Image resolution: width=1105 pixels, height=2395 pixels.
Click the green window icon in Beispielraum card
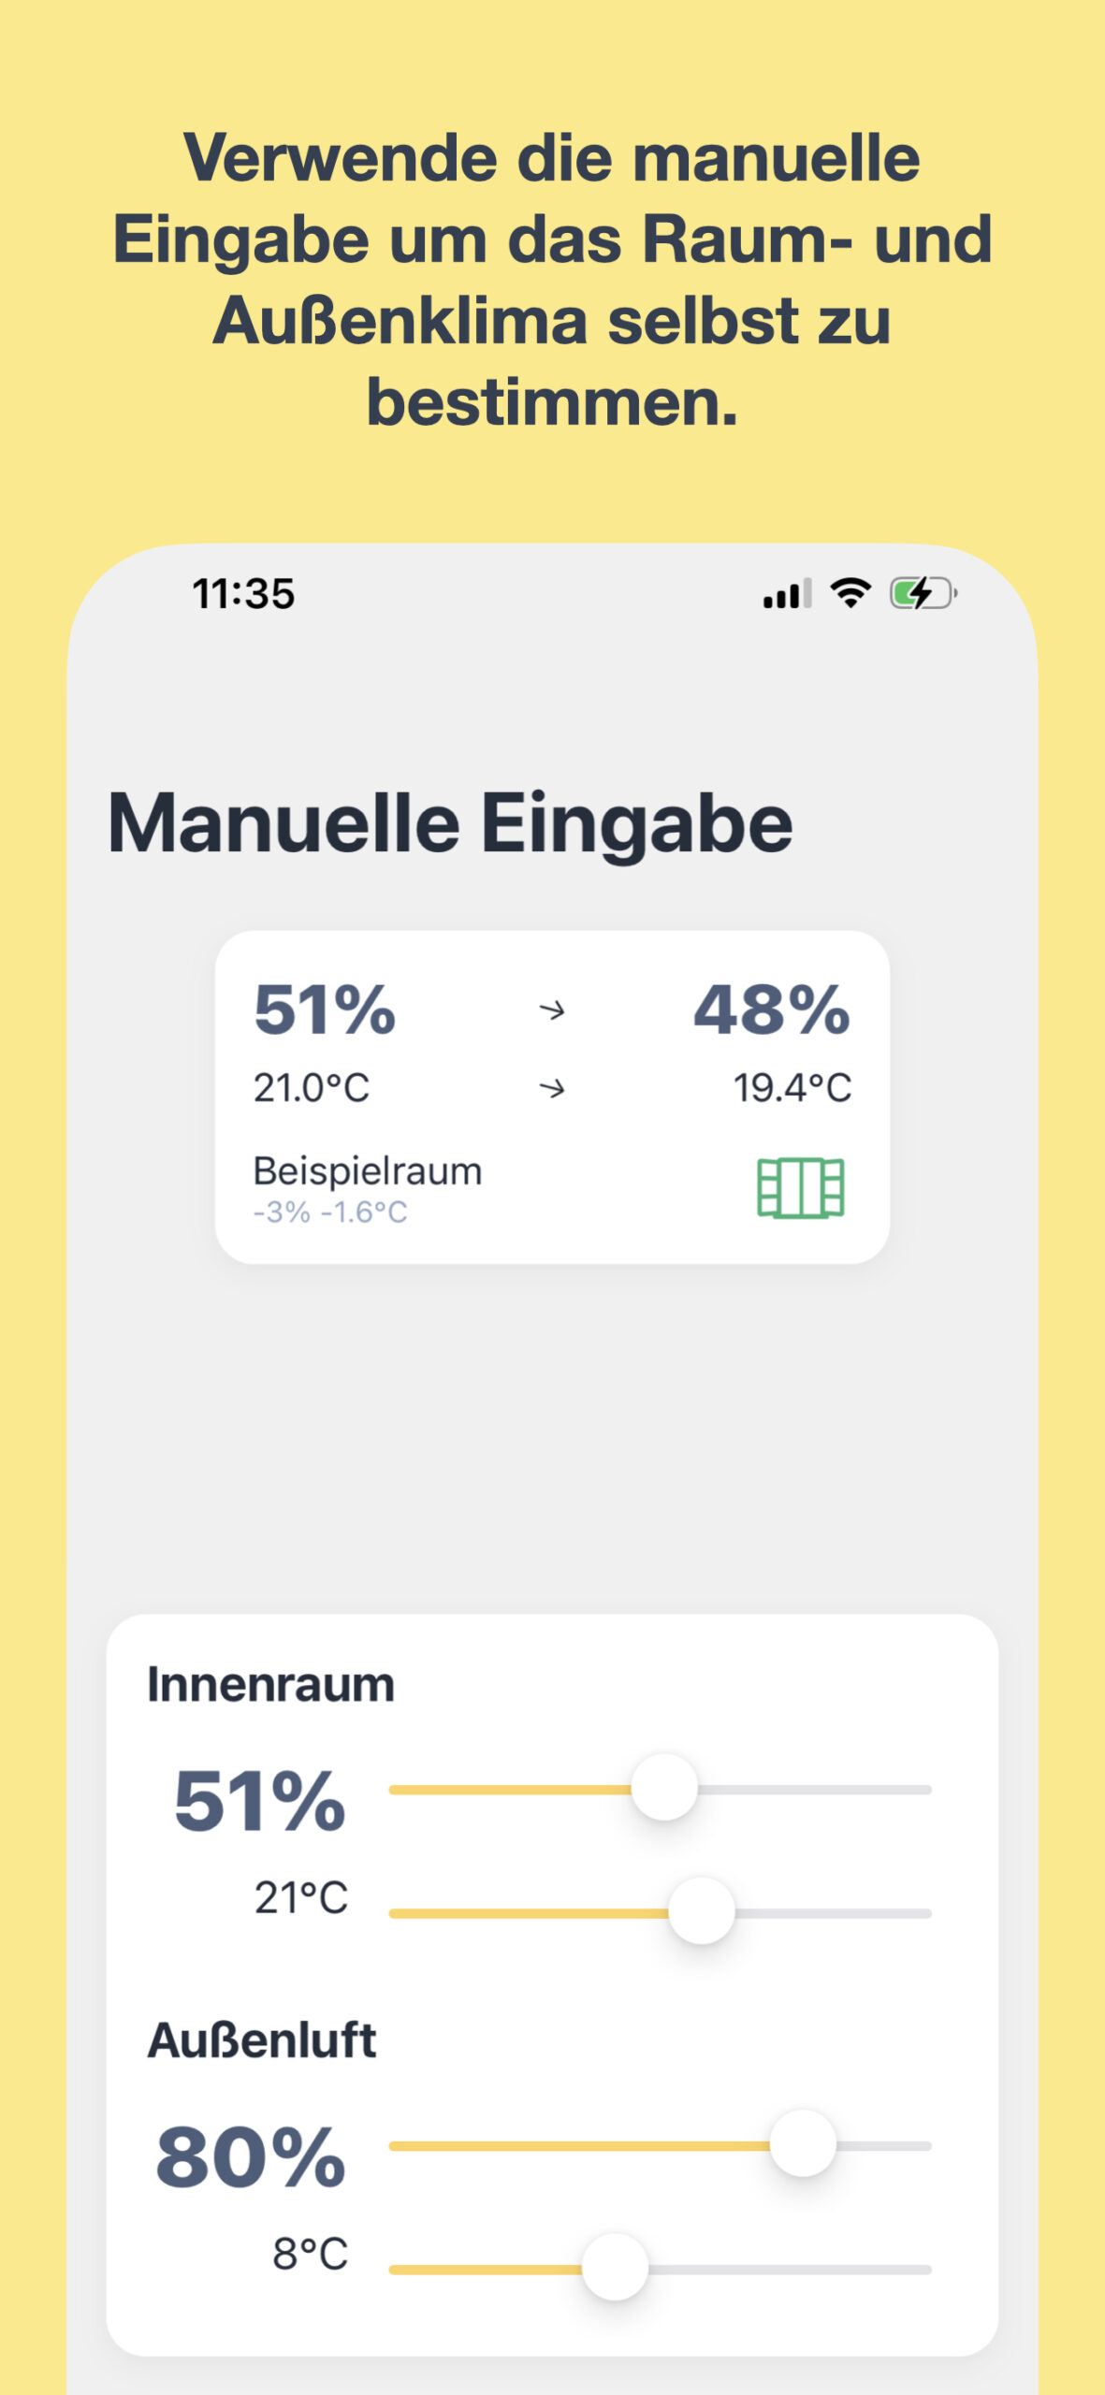click(x=800, y=1188)
